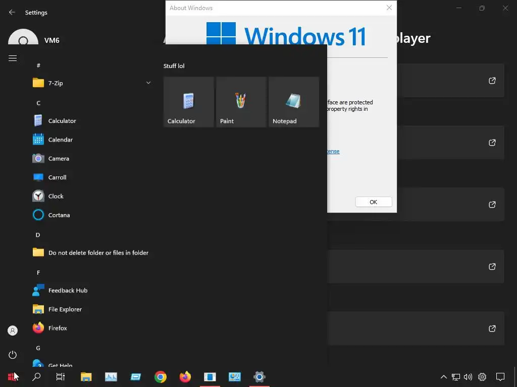
Task: Launch File Explorer from app list
Action: [x=92, y=309]
